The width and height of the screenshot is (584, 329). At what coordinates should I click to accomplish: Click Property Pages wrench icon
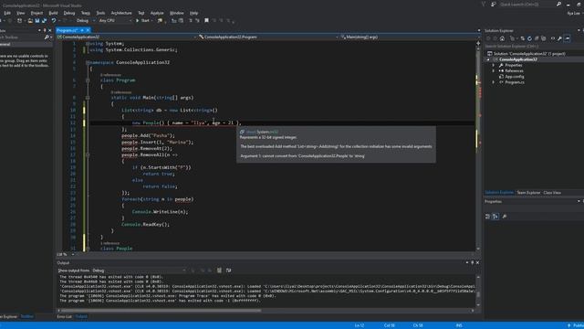coord(505,217)
